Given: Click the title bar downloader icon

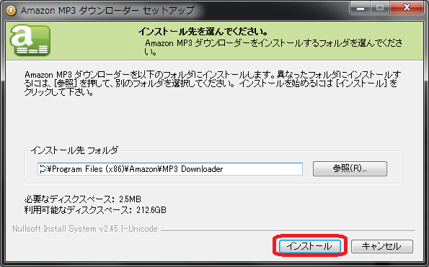Looking at the screenshot, I should pyautogui.click(x=12, y=10).
